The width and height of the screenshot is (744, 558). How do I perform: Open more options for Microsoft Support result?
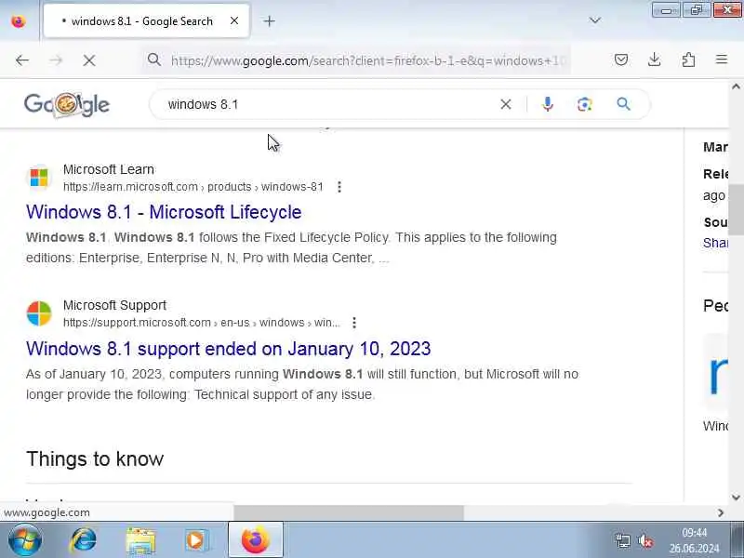(354, 323)
